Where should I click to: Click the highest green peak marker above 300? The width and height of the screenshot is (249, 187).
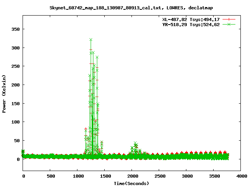coord(91,40)
